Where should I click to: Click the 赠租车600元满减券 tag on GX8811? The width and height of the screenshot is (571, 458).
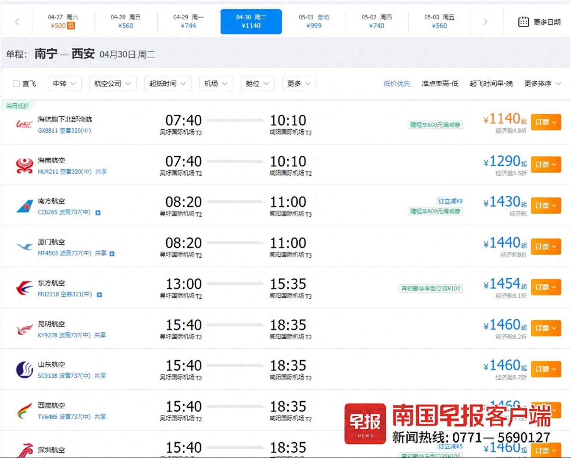click(435, 125)
